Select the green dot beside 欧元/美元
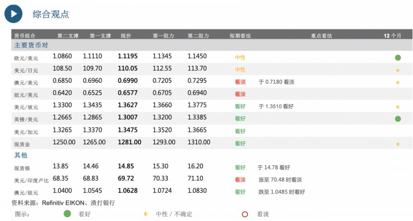The height and width of the screenshot is (221, 413). [x=398, y=57]
